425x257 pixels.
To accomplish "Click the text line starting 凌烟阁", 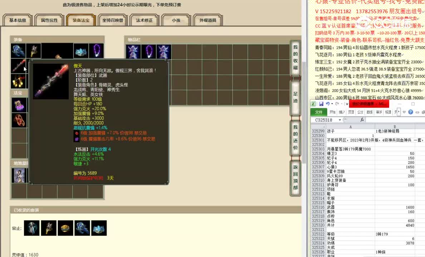I will [370, 90].
